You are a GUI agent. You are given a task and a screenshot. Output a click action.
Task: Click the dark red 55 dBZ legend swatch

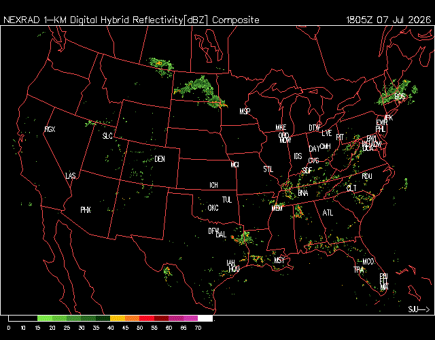(161, 318)
